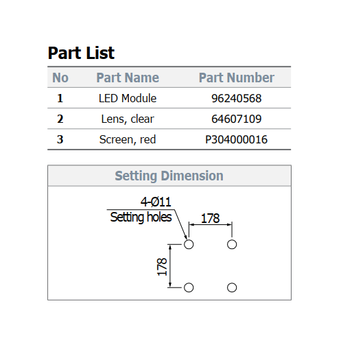Click row number 3 in the table

tap(60, 139)
